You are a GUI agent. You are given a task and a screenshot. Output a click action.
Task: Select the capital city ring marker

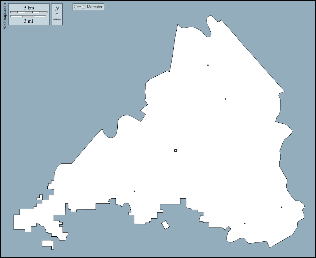(x=176, y=151)
